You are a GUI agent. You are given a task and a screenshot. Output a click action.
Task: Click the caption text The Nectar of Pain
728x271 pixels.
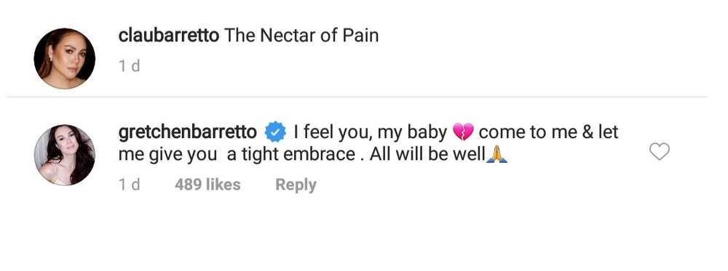point(301,36)
